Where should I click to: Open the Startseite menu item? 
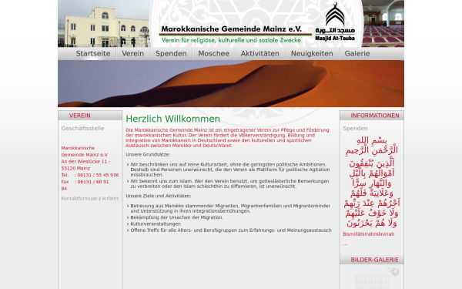point(93,53)
